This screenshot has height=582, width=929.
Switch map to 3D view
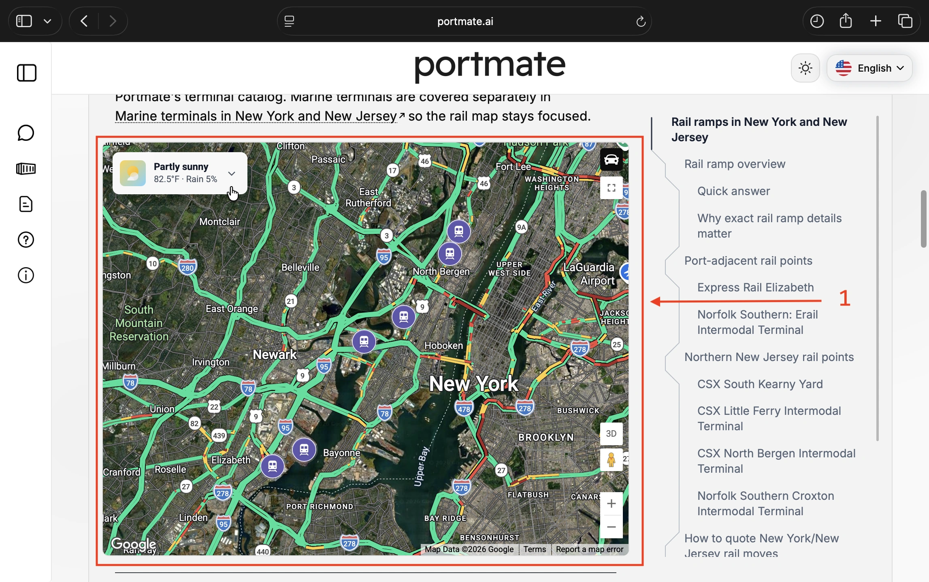point(611,433)
